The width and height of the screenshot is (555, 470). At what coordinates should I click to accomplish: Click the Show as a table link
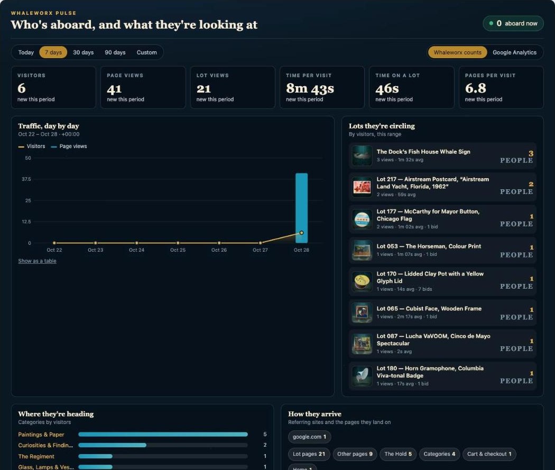click(37, 261)
